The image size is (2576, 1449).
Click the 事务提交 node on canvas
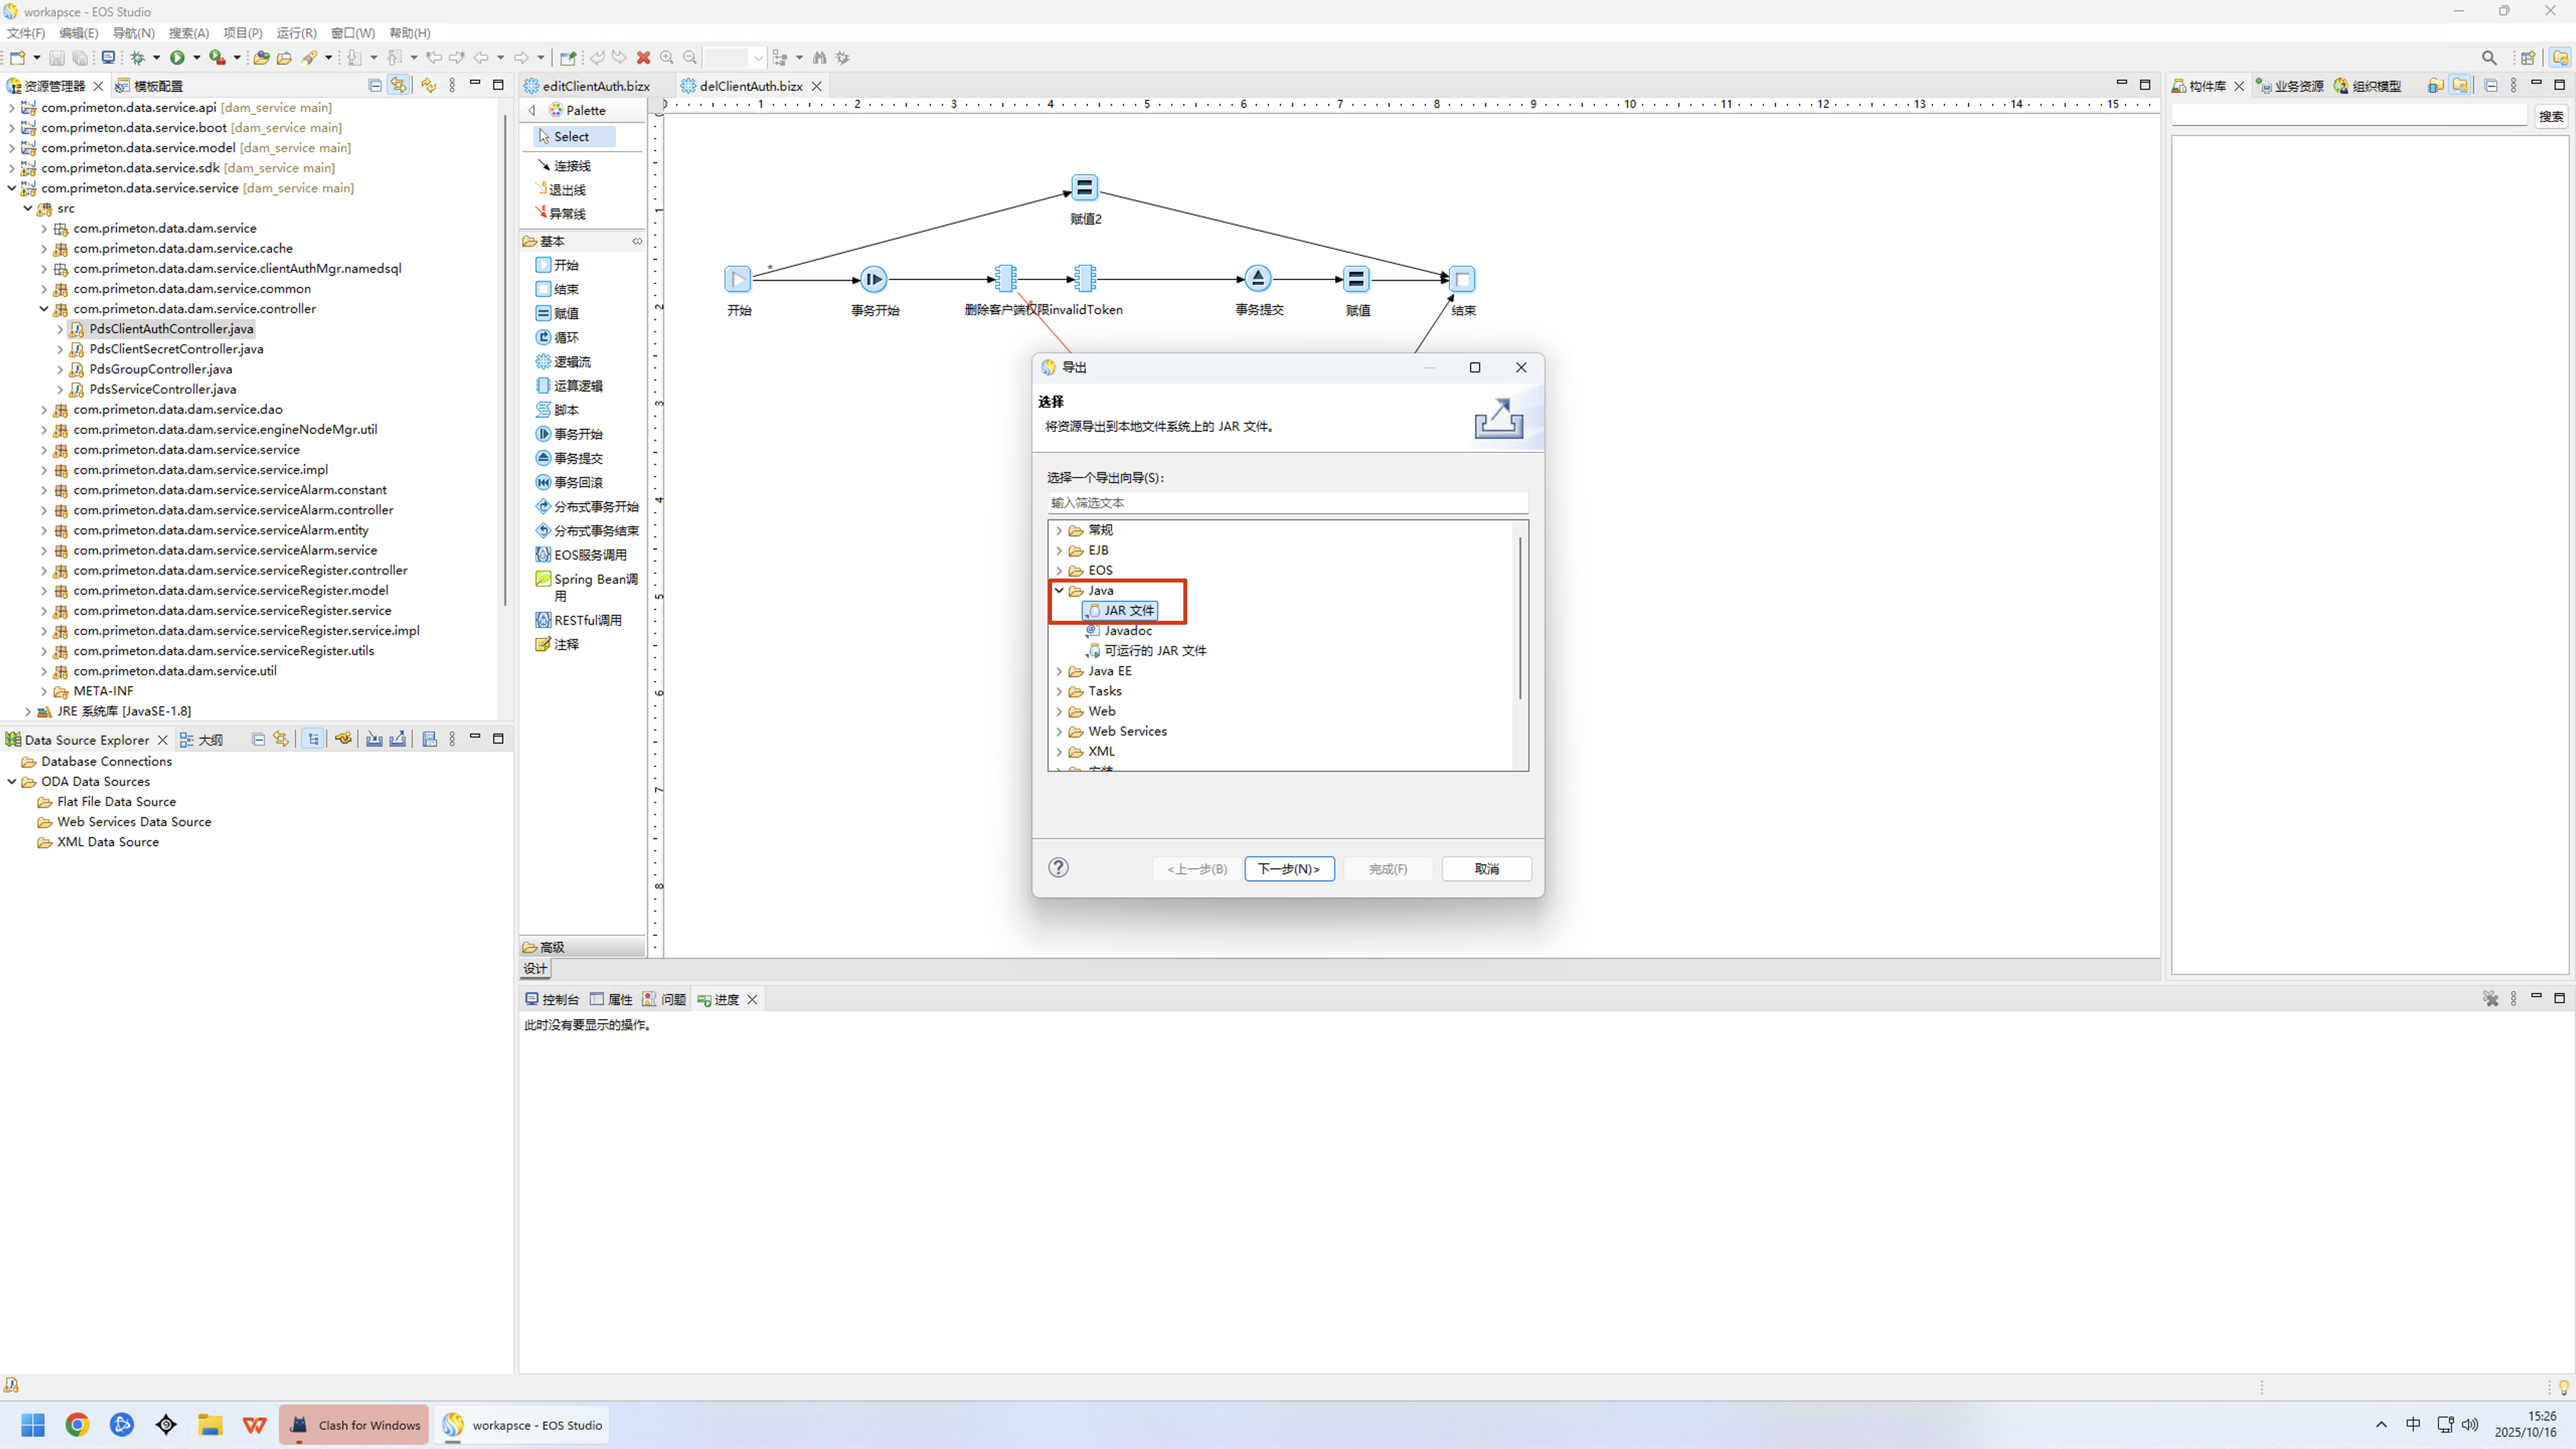click(x=1258, y=279)
